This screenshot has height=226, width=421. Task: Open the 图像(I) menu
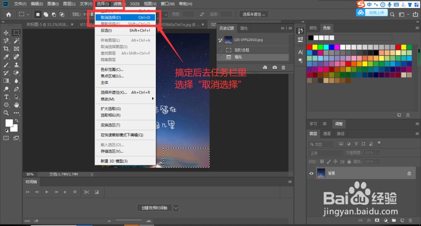pyautogui.click(x=53, y=4)
